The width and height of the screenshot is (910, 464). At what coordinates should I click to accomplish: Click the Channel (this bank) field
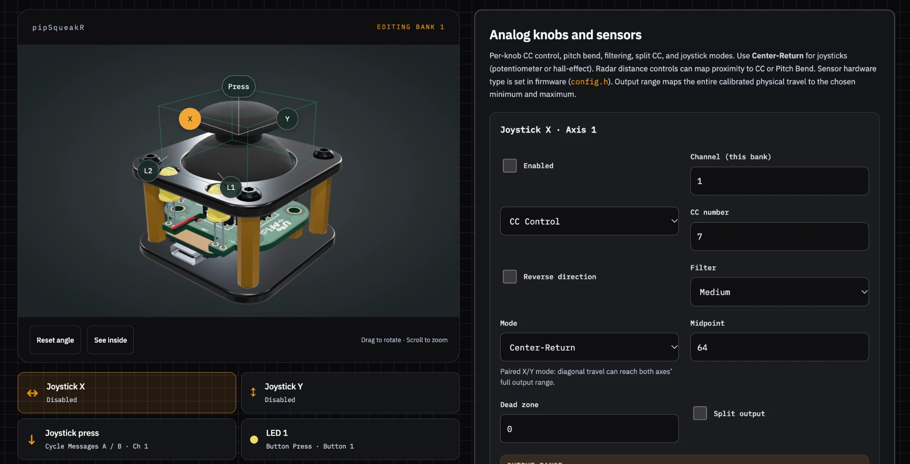click(x=779, y=181)
